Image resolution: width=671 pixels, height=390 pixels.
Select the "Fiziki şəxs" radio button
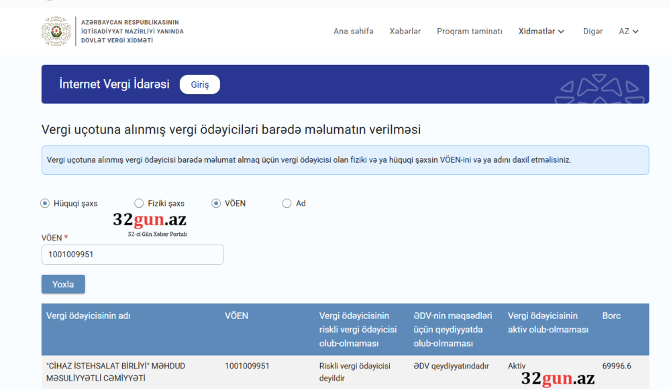click(139, 202)
